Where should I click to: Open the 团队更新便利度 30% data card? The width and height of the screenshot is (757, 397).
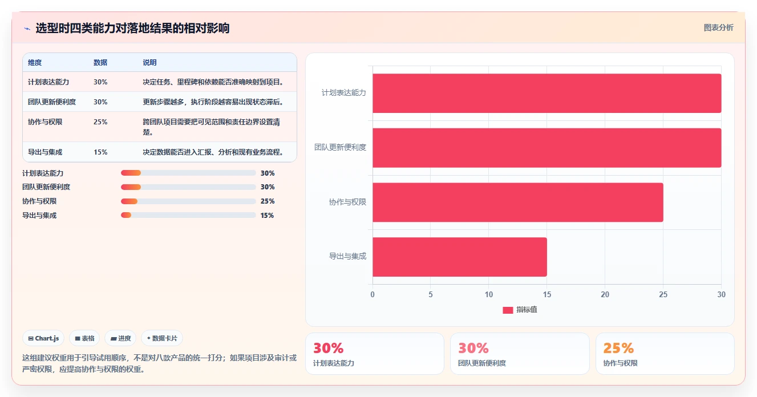(520, 354)
